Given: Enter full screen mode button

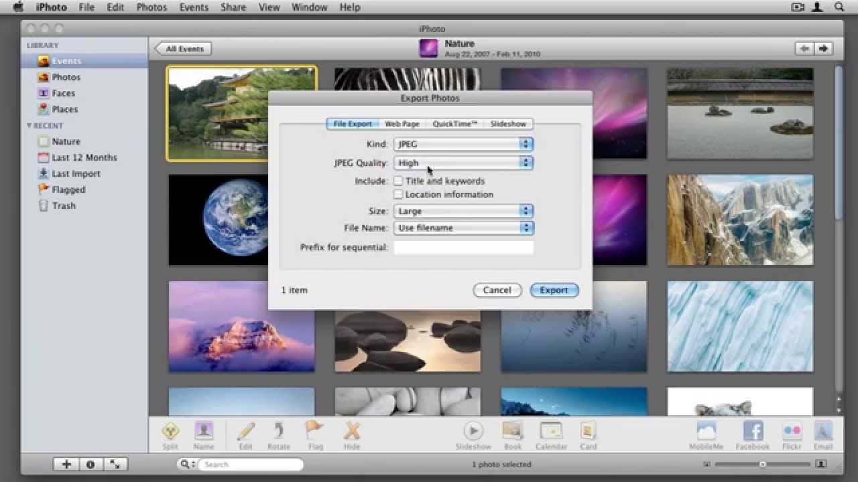Looking at the screenshot, I should click(x=115, y=464).
